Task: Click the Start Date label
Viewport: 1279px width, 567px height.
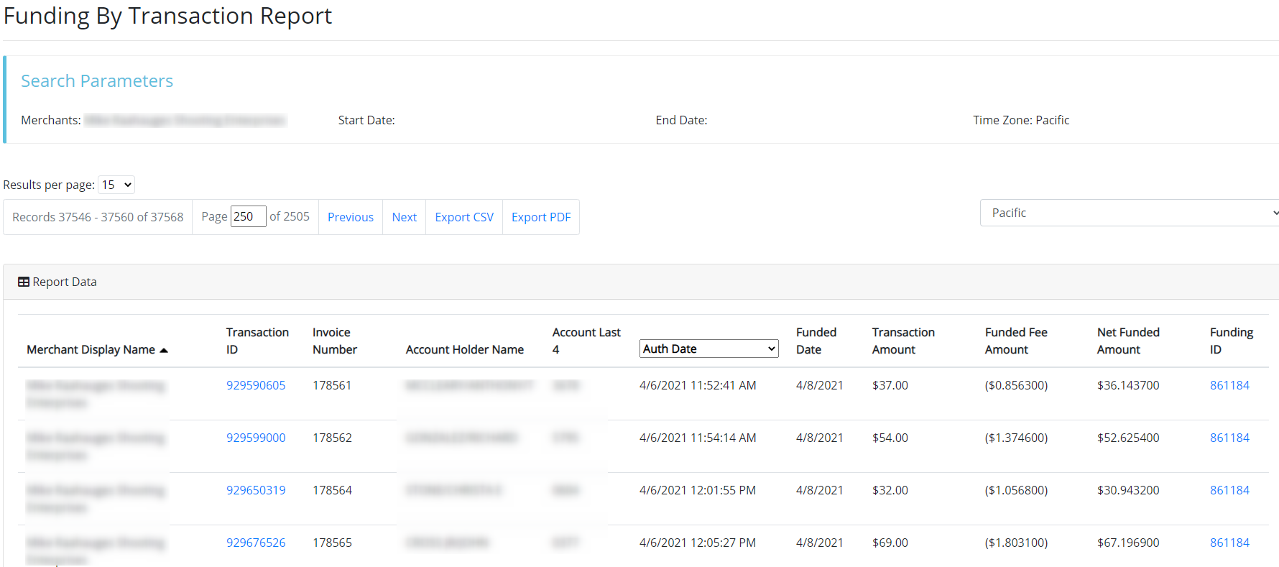Action: click(366, 120)
